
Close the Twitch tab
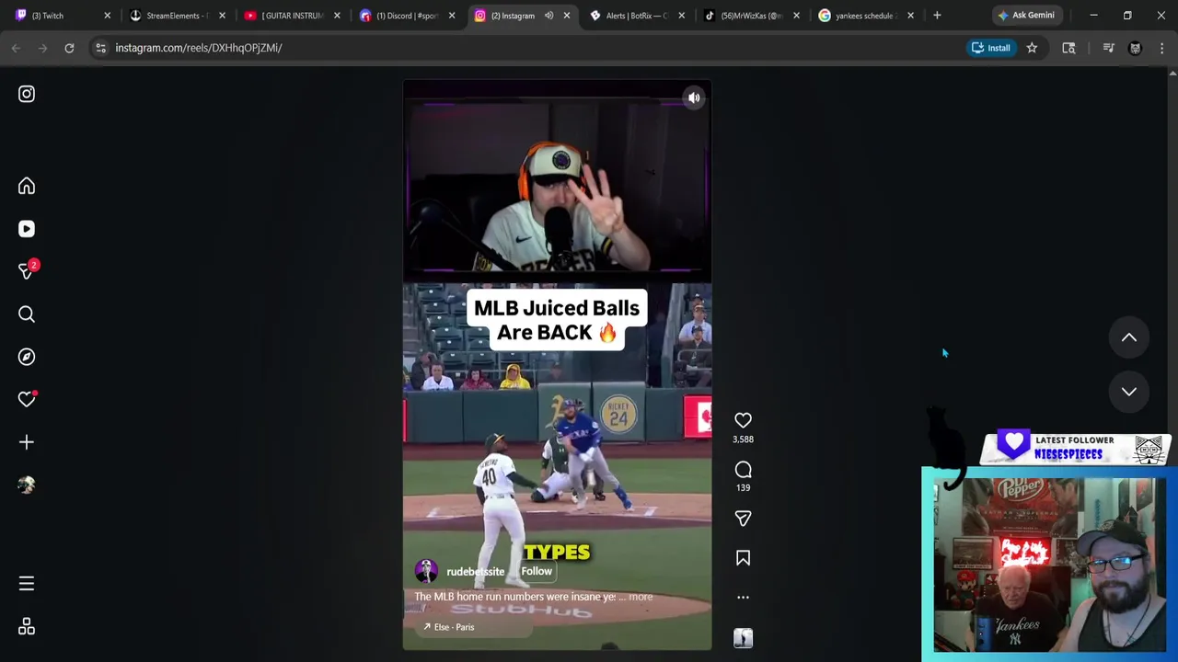(x=107, y=16)
